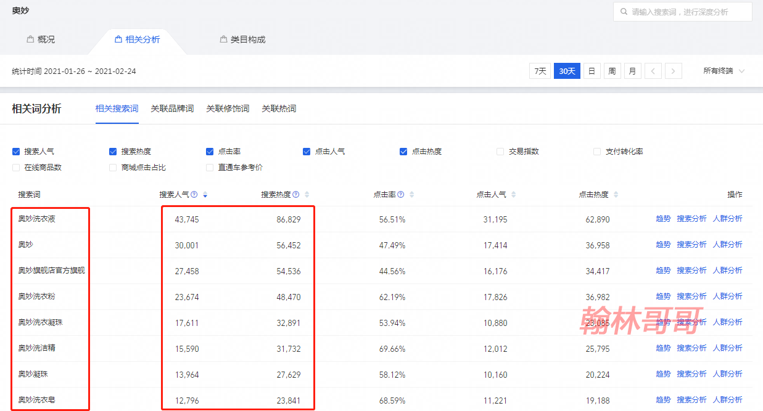Uncheck the 点击率 metric

(210, 152)
